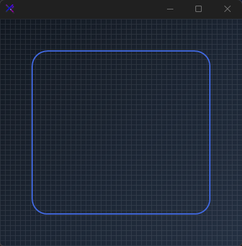The height and width of the screenshot is (246, 242).
Task: Minimize the window
Action: [170, 9]
